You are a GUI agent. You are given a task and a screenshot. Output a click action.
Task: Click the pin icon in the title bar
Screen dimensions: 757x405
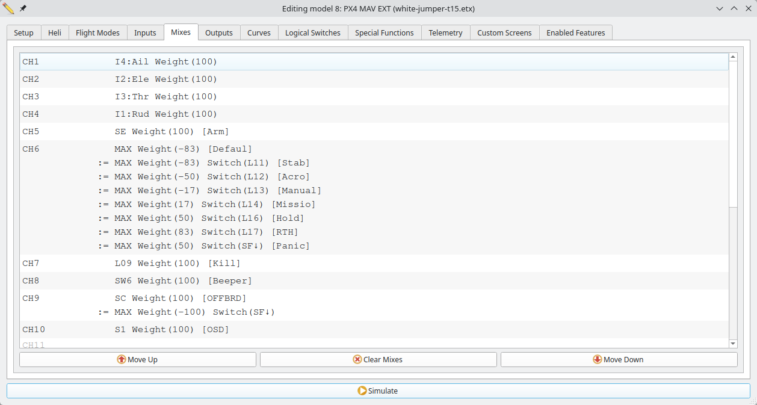click(23, 8)
